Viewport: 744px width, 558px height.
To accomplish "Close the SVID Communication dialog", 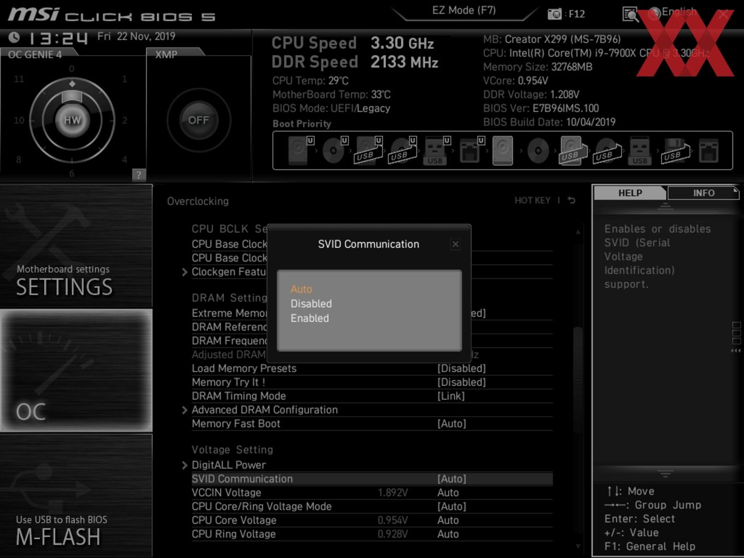I will [455, 245].
